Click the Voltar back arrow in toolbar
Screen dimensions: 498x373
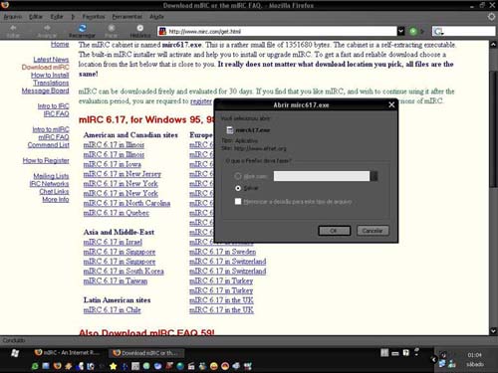point(13,28)
